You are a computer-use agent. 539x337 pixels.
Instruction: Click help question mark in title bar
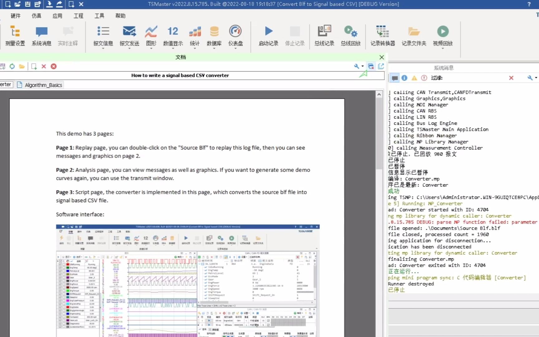coord(529,4)
